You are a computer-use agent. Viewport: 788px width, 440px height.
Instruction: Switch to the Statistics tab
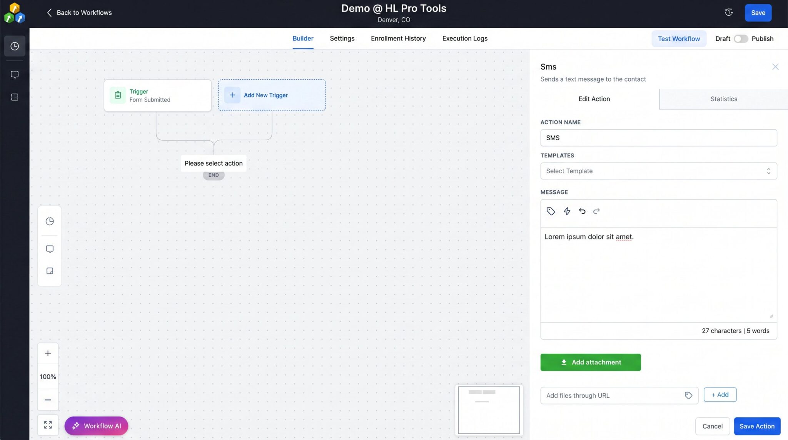click(x=723, y=99)
